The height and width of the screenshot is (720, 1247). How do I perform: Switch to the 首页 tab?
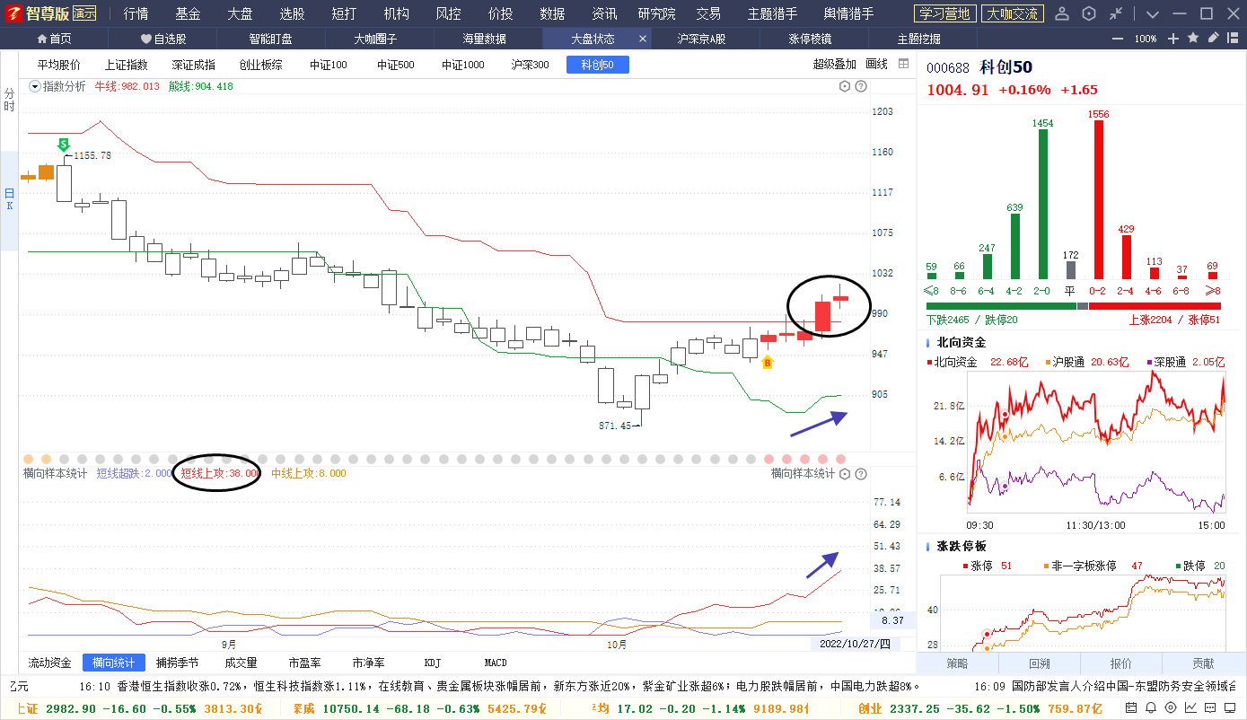[55, 39]
